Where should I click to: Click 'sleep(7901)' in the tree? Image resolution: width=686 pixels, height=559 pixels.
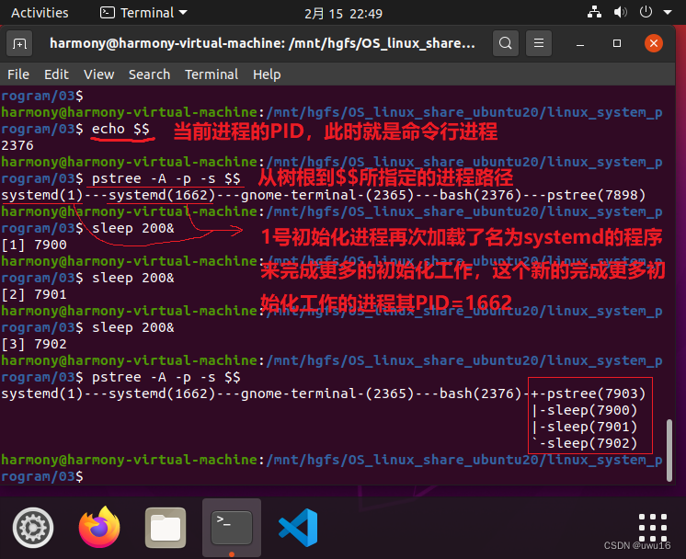pyautogui.click(x=592, y=427)
